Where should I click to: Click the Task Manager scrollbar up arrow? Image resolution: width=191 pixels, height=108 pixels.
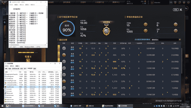(61, 72)
